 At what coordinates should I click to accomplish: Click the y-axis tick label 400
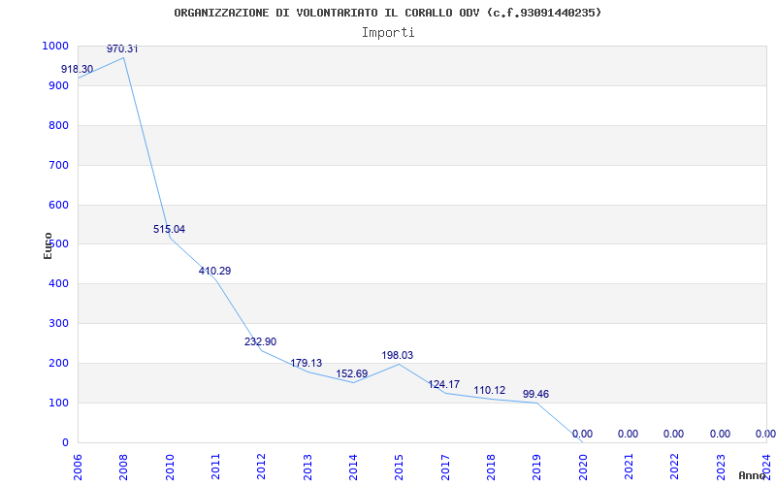pyautogui.click(x=58, y=284)
